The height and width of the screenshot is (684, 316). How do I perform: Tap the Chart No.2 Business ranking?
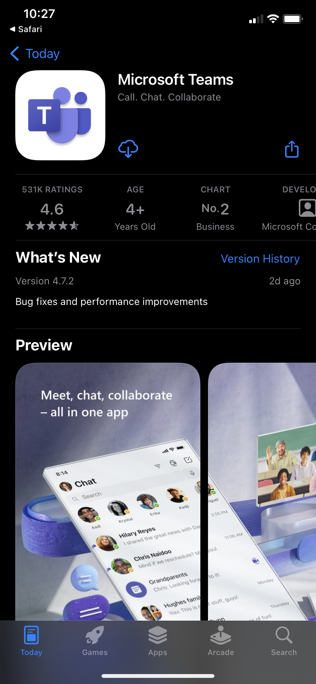point(215,210)
